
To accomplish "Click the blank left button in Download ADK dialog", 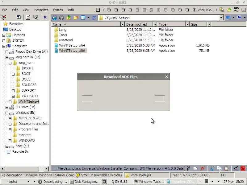I will (x=87, y=98).
